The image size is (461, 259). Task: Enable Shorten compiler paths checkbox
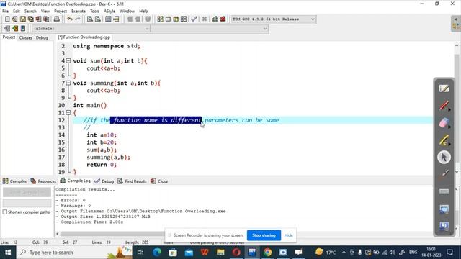[5, 212]
